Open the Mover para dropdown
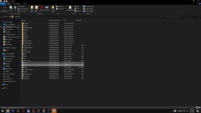Viewport: 201px width, 113px height. pos(32,9)
